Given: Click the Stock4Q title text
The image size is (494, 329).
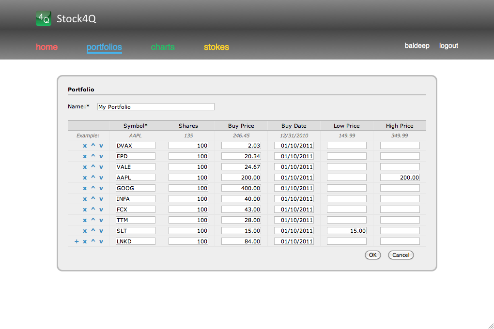Looking at the screenshot, I should 76,19.
